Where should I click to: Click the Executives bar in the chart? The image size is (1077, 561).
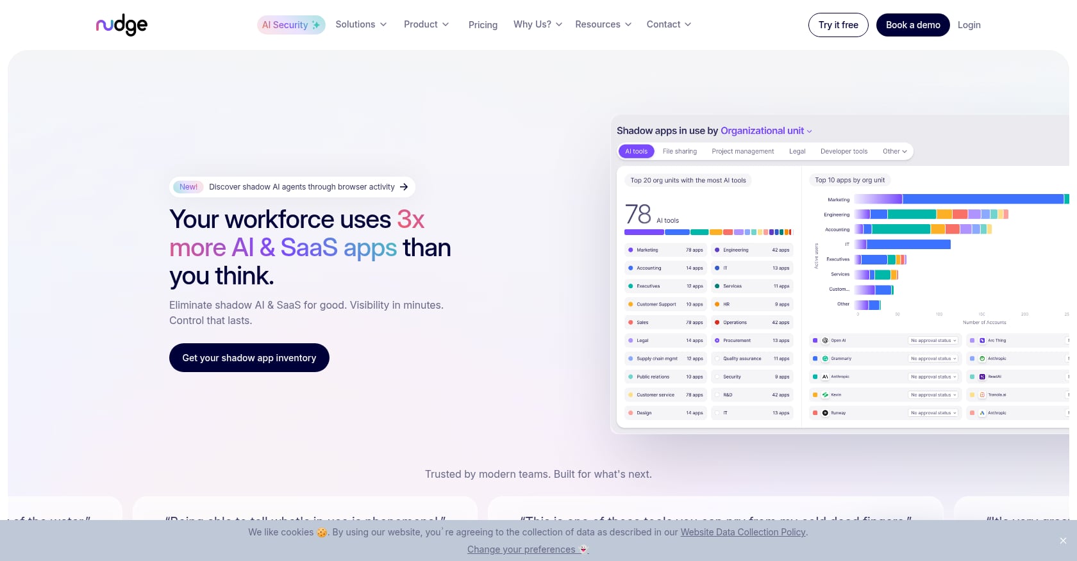pyautogui.click(x=880, y=259)
